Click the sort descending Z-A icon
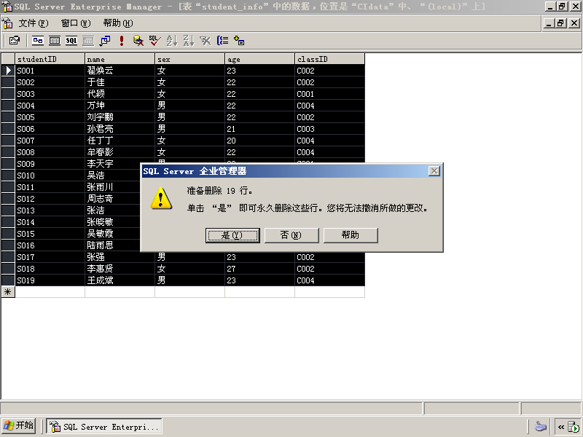583x437 pixels. point(189,41)
